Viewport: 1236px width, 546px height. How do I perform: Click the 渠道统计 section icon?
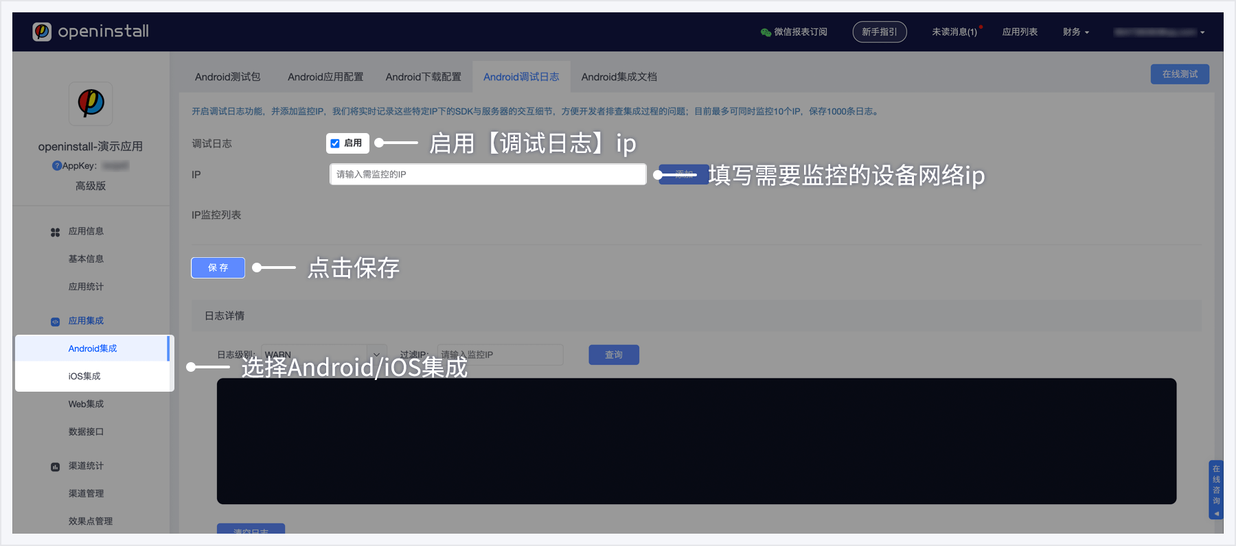click(x=55, y=466)
